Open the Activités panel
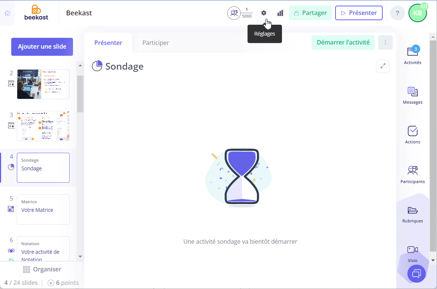437x289 pixels. coord(413,55)
